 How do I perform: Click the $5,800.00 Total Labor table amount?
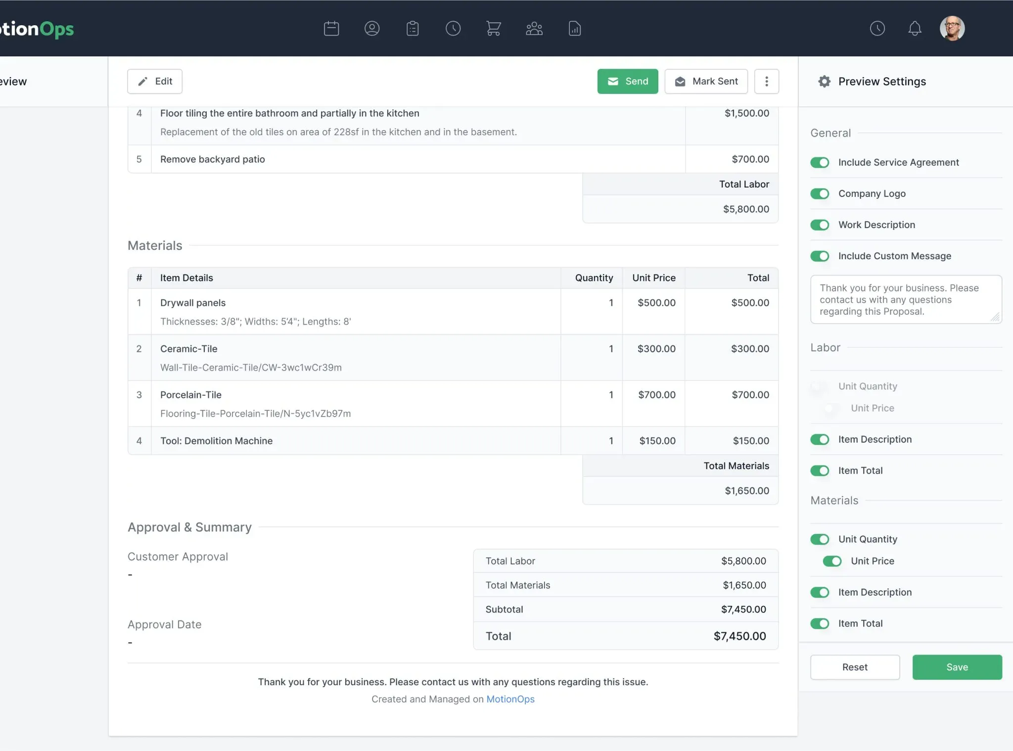pos(746,209)
